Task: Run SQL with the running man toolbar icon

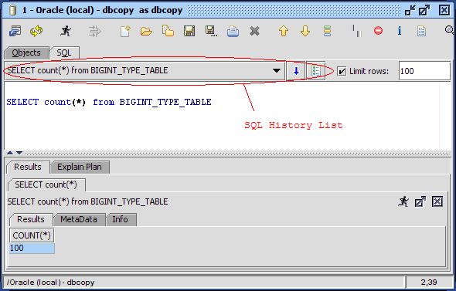Action: [x=66, y=31]
